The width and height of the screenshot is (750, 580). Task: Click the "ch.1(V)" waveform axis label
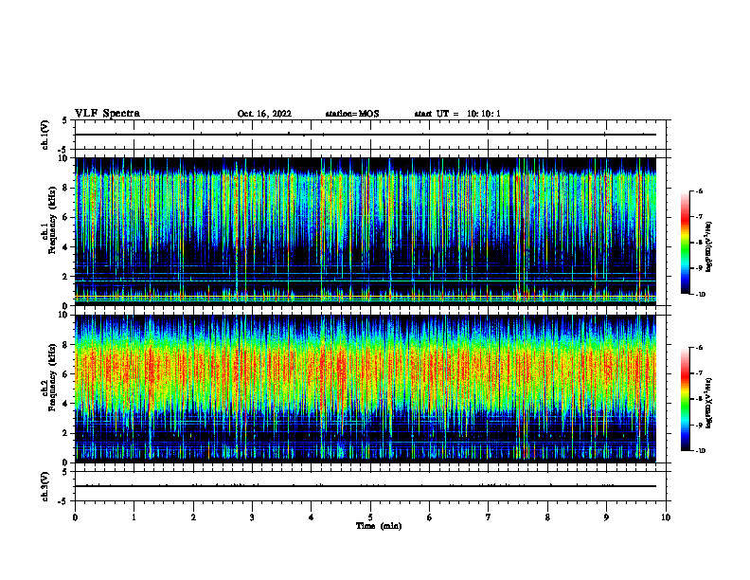coord(45,135)
